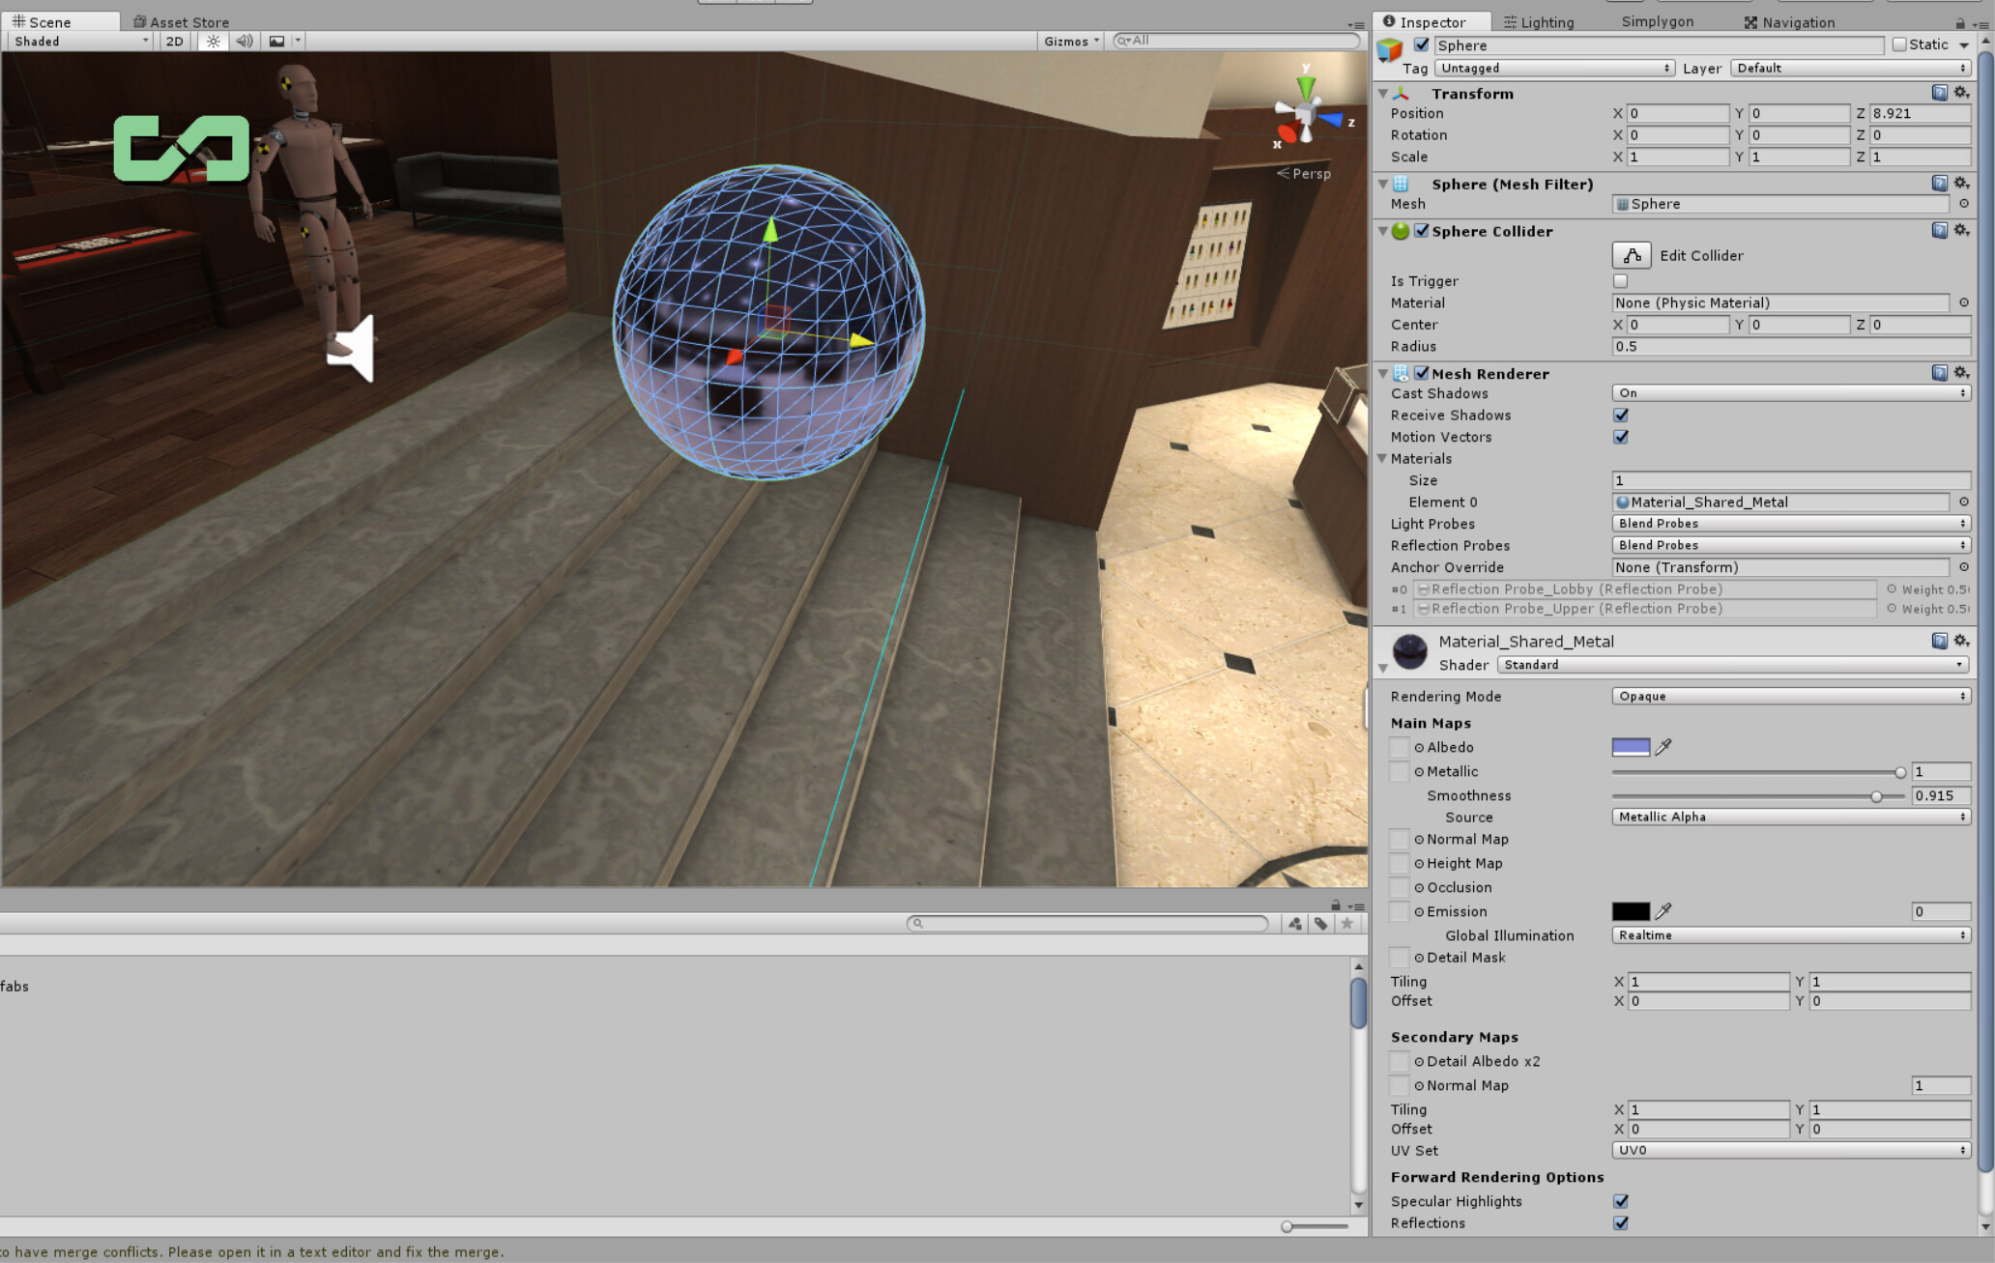
Task: Enable scene audio using the speaker icon
Action: pyautogui.click(x=244, y=41)
